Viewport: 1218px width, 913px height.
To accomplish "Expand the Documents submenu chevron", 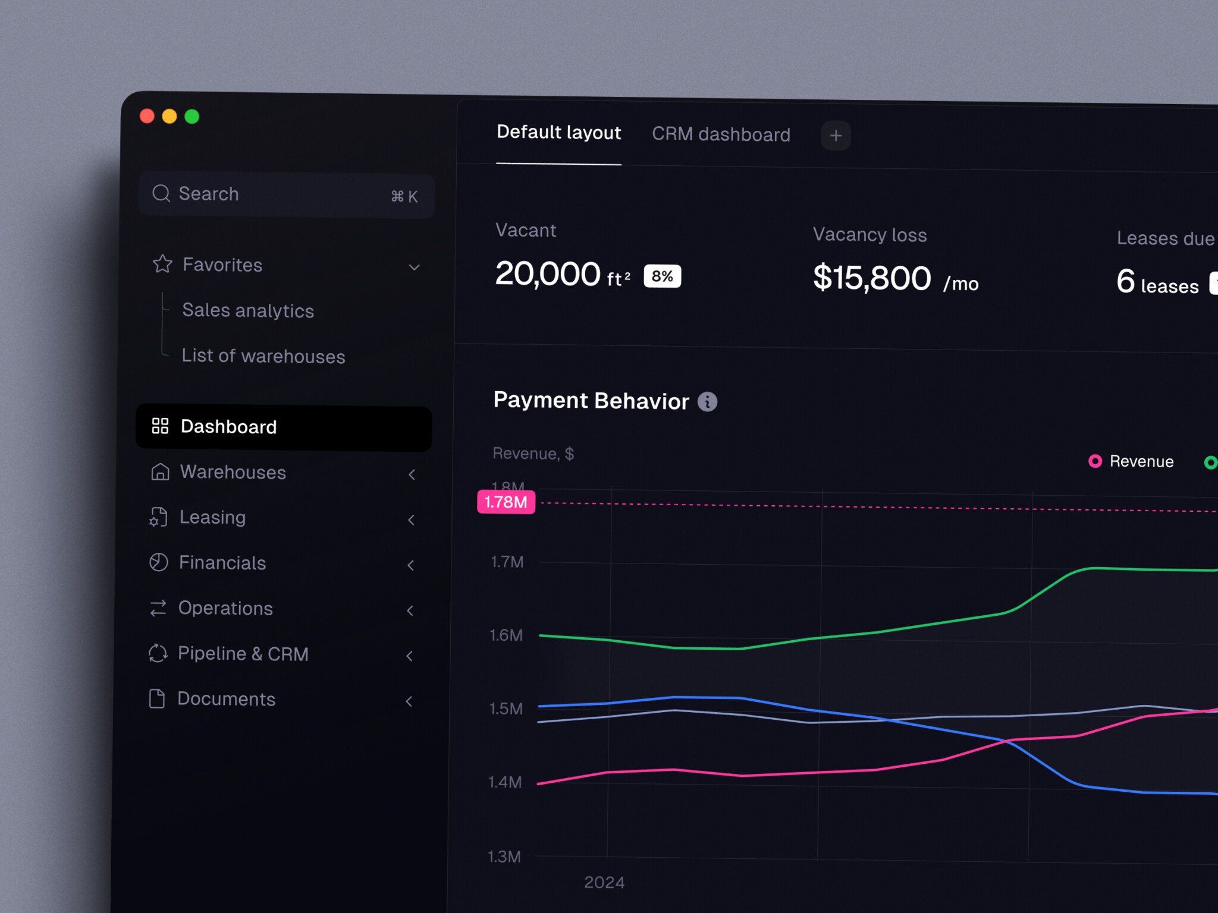I will tap(409, 701).
